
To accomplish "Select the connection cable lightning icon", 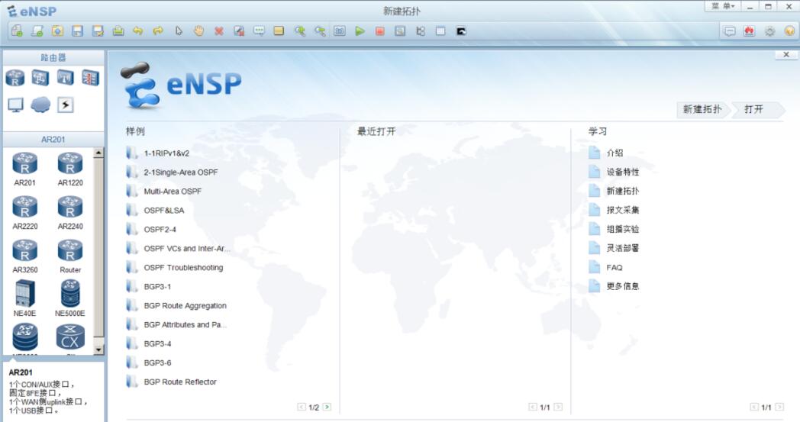I will coord(66,105).
